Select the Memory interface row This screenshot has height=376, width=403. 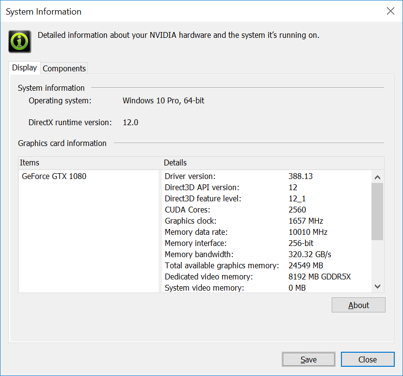click(x=267, y=243)
